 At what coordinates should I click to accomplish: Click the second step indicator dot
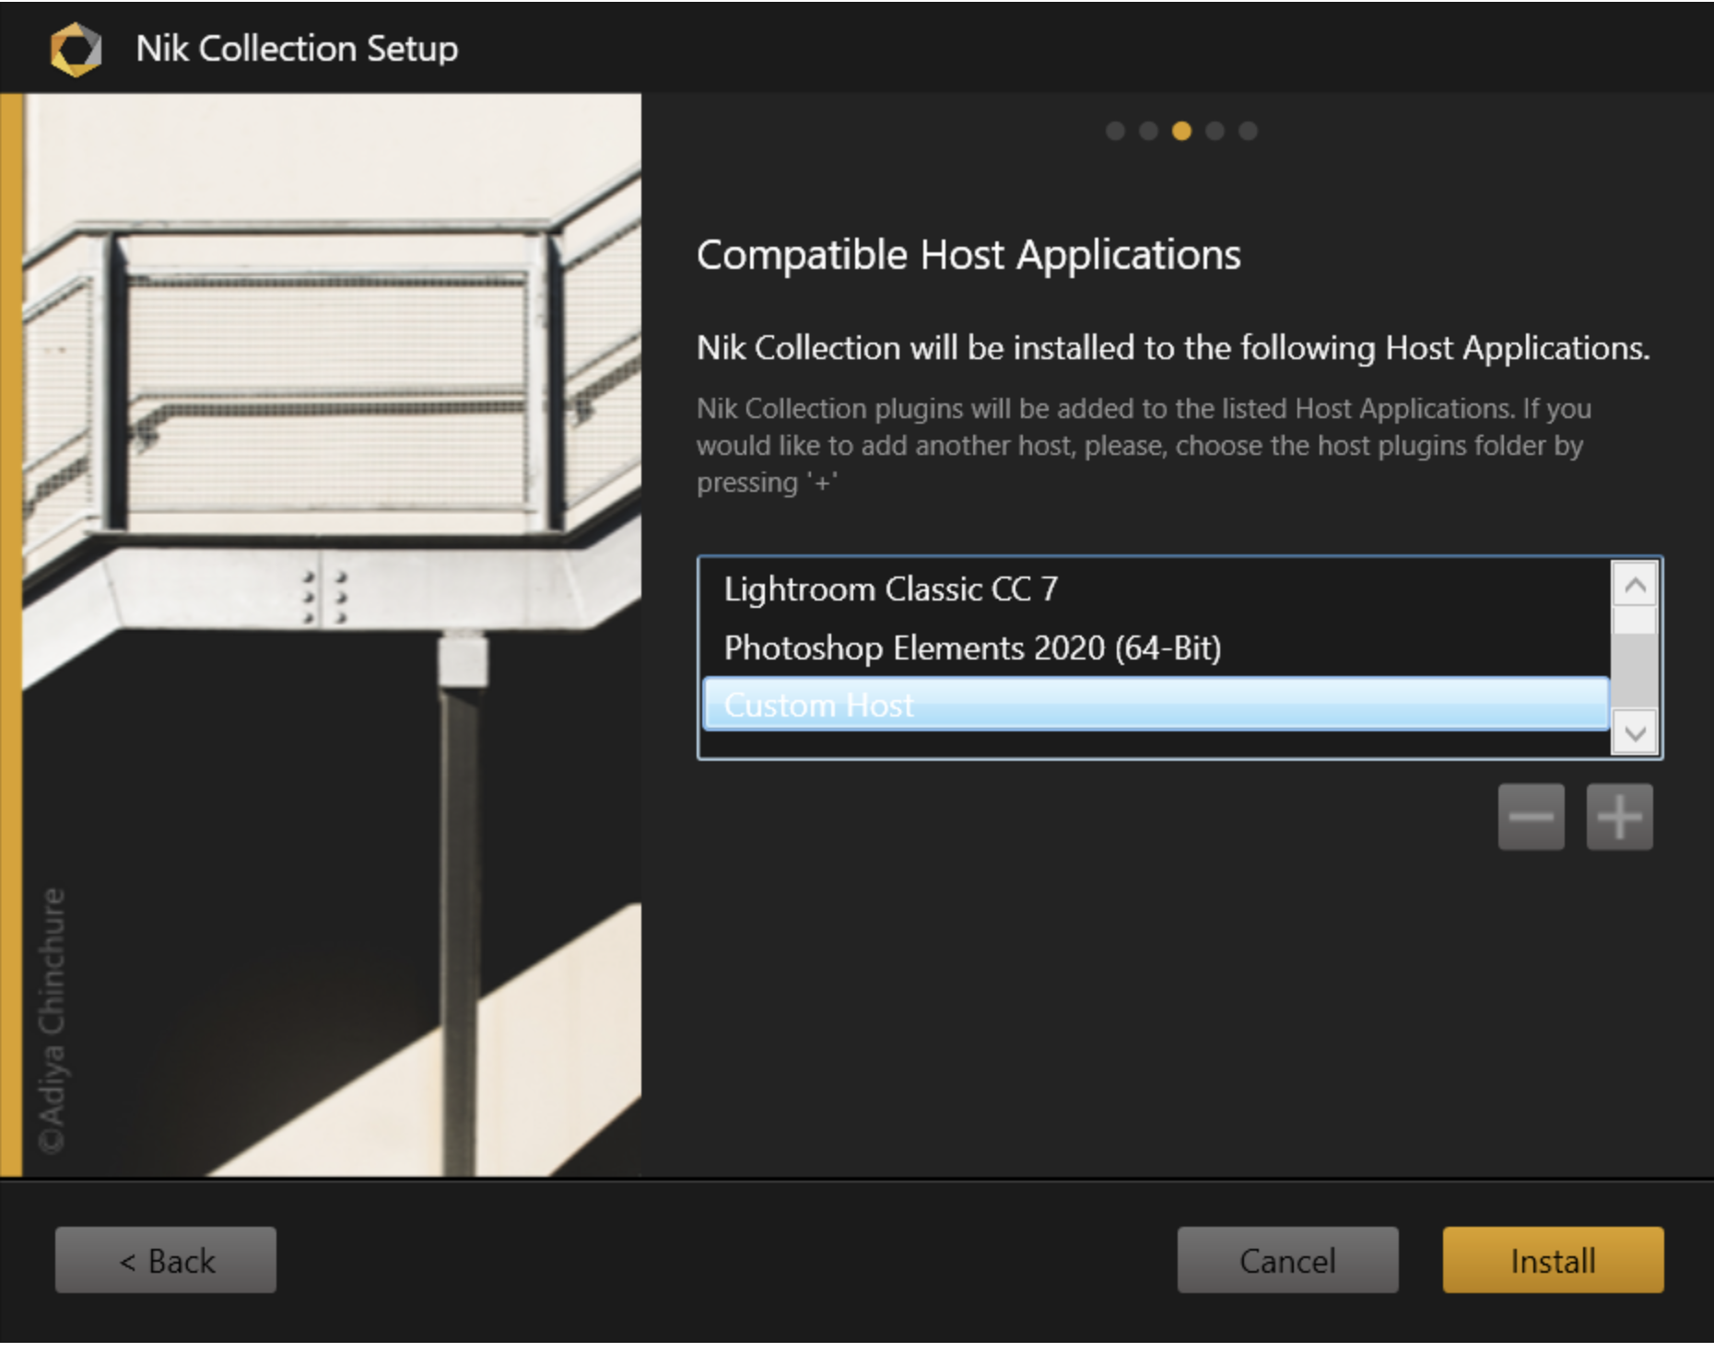[x=1148, y=131]
